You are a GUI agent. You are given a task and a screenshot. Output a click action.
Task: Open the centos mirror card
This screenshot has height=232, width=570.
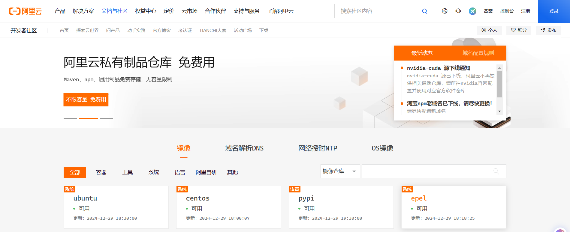pyautogui.click(x=229, y=207)
